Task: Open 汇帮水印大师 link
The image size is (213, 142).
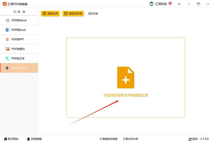Action: (130, 139)
